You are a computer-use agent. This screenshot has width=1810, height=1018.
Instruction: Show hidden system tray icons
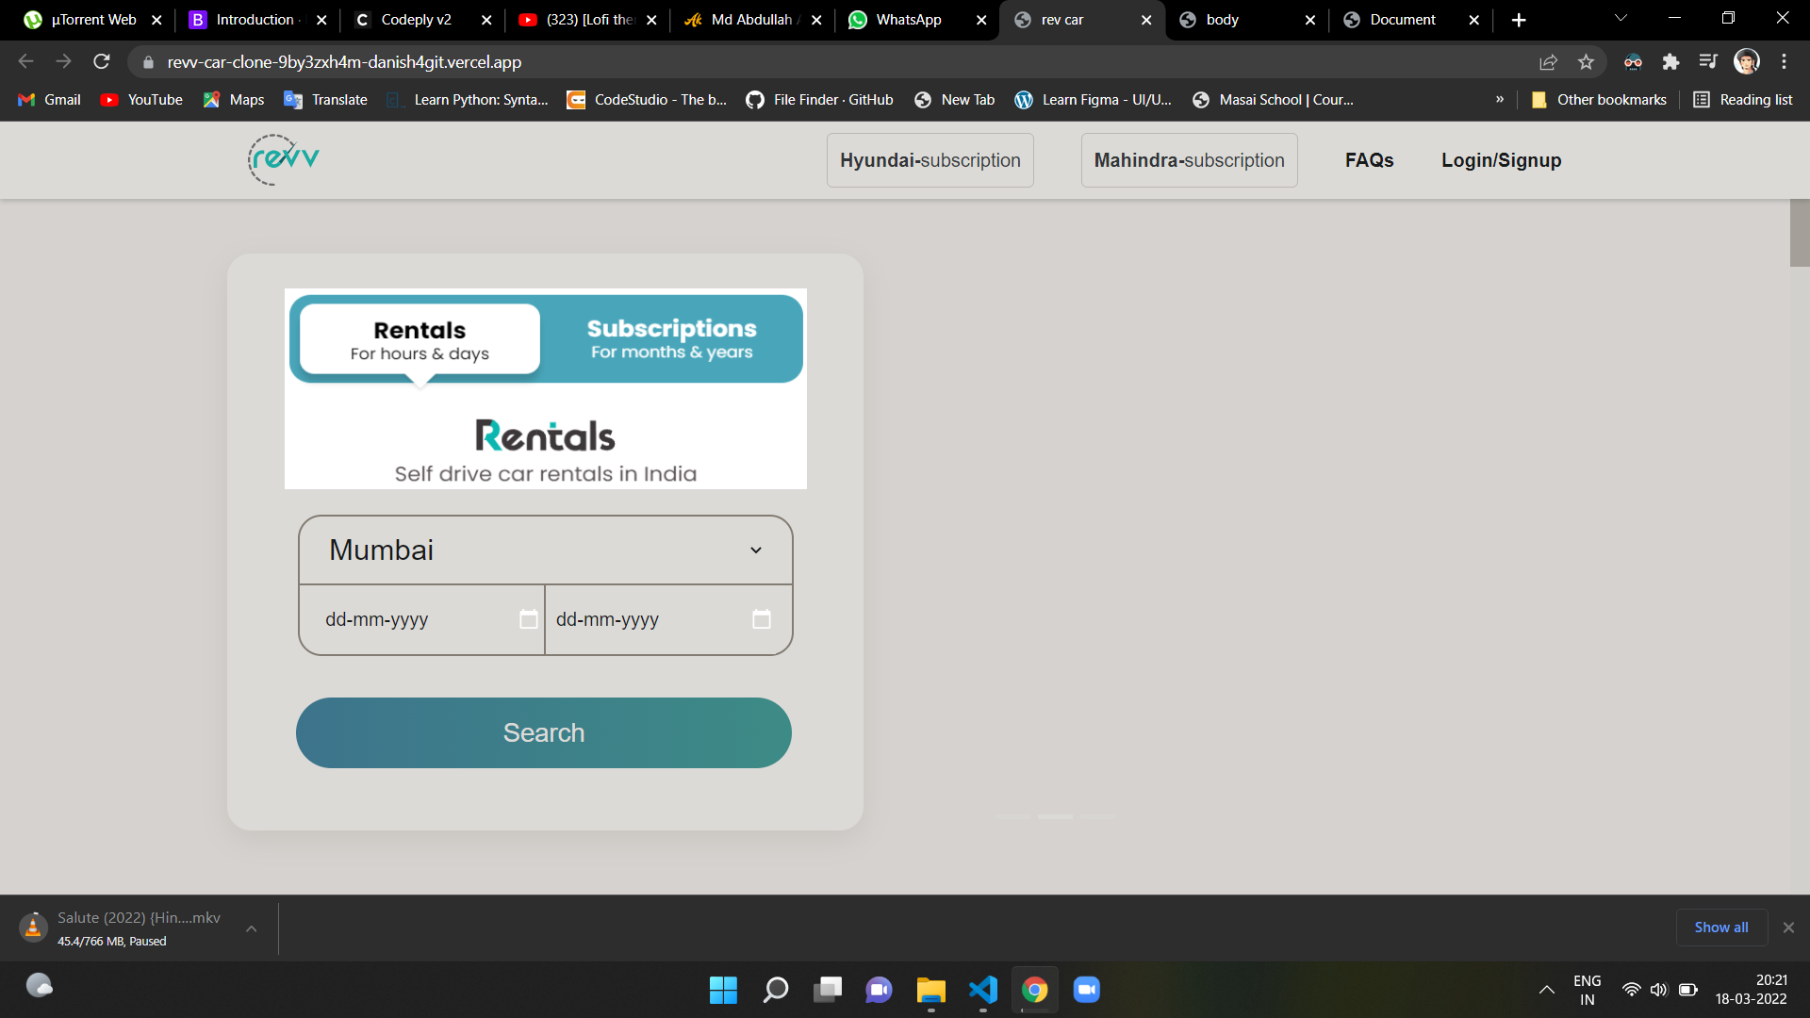pos(1547,990)
